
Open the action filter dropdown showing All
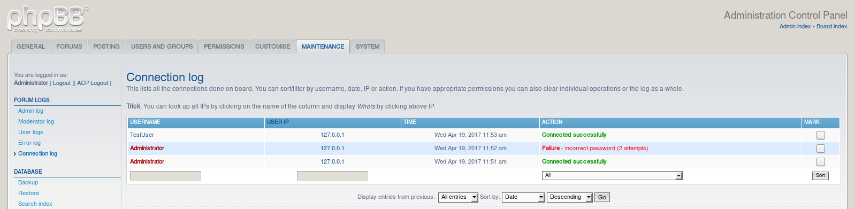[x=612, y=175]
